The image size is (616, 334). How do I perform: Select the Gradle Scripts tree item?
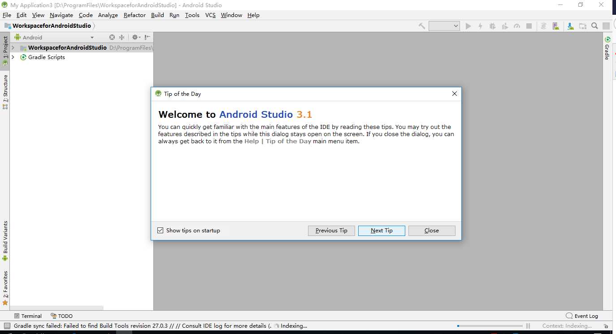[x=46, y=57]
